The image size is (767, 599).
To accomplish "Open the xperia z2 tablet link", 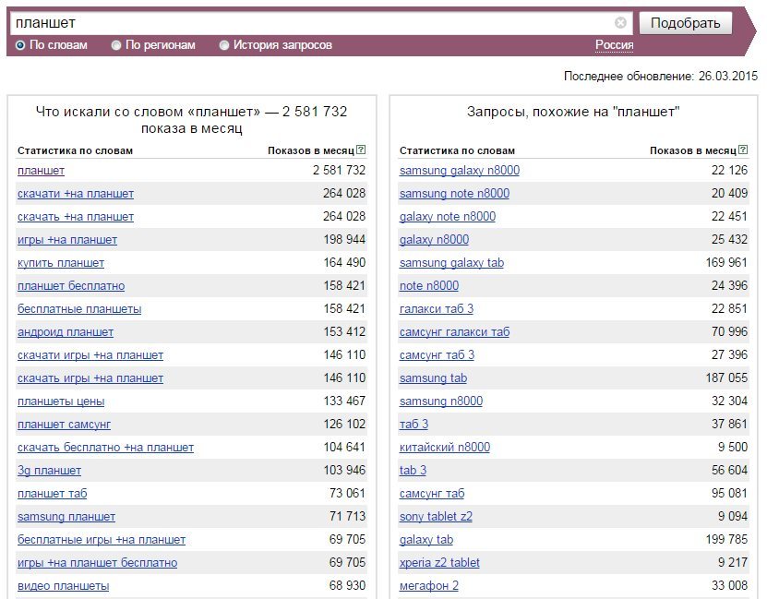I will (x=439, y=563).
